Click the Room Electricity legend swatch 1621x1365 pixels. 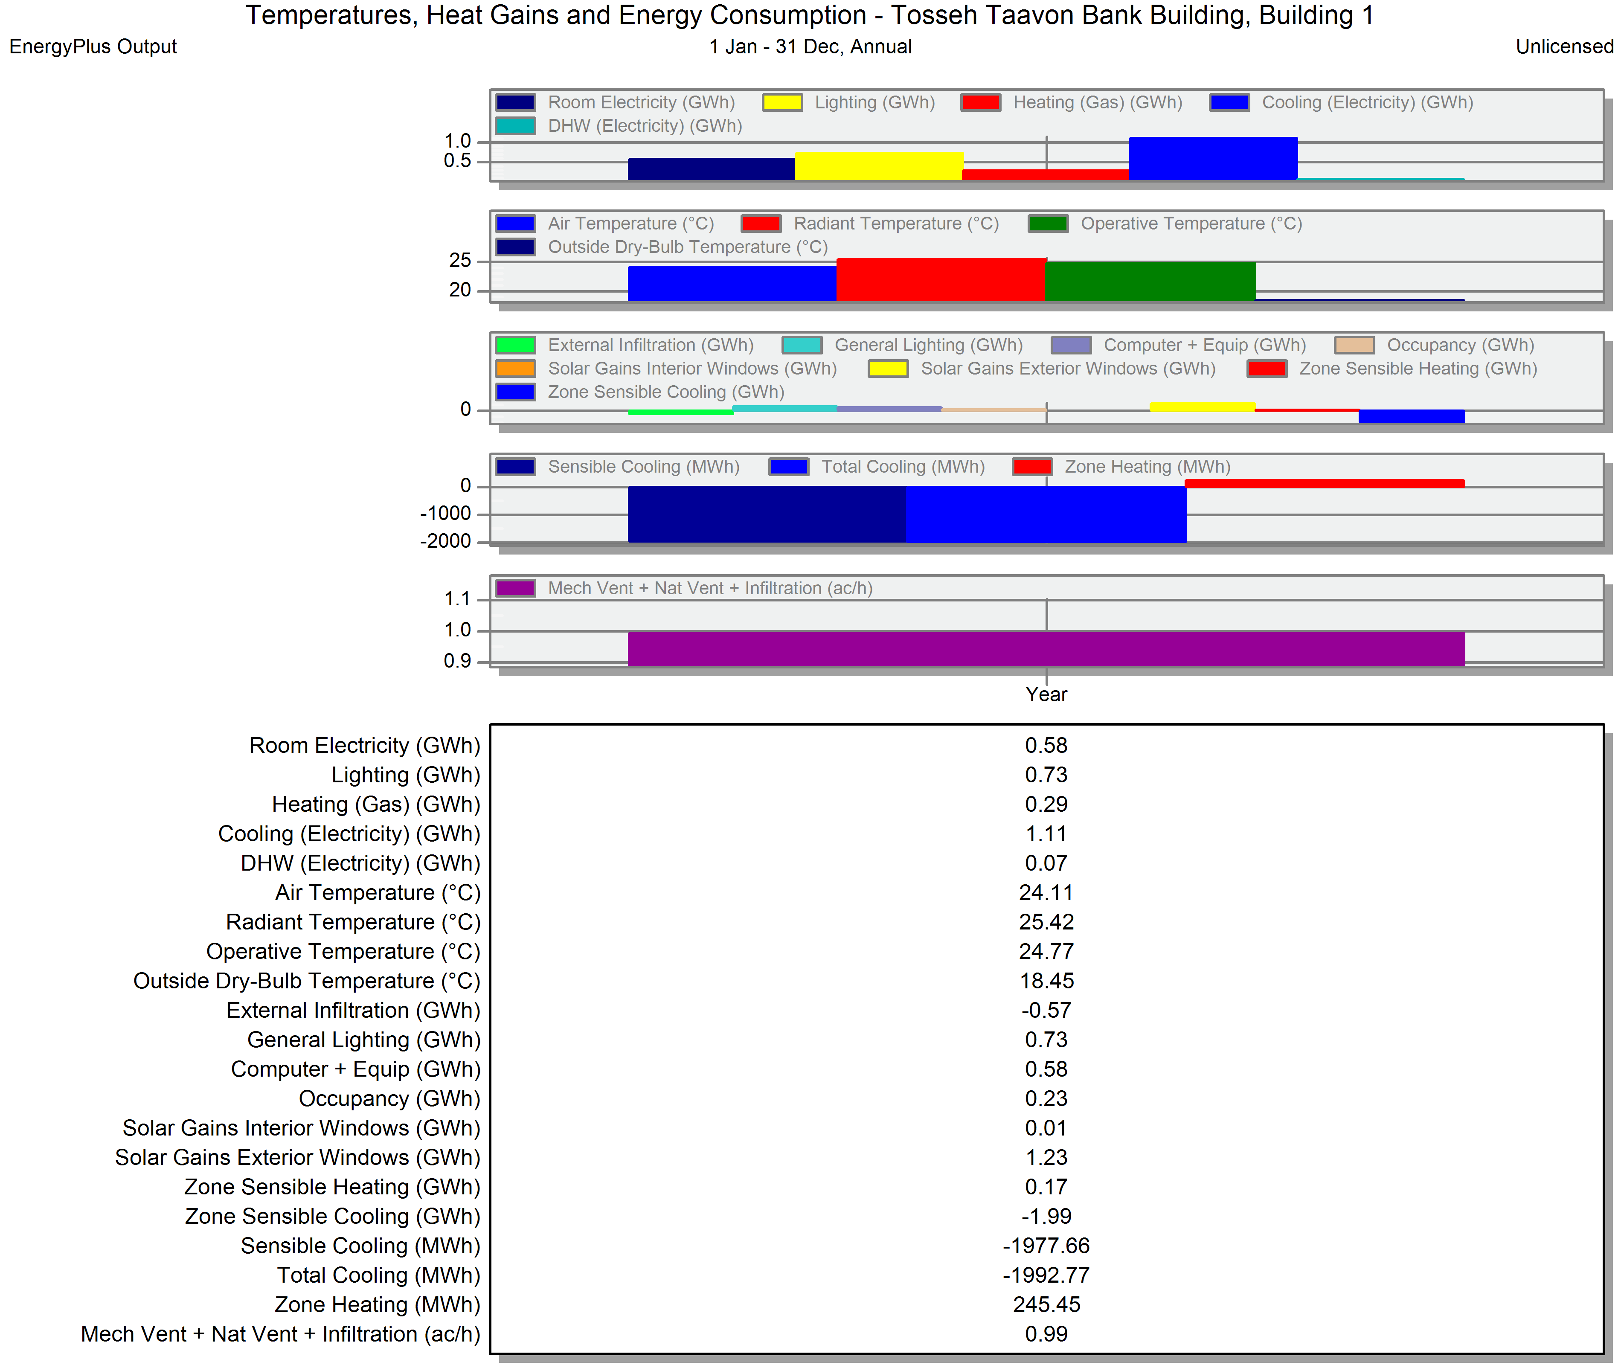tap(515, 102)
